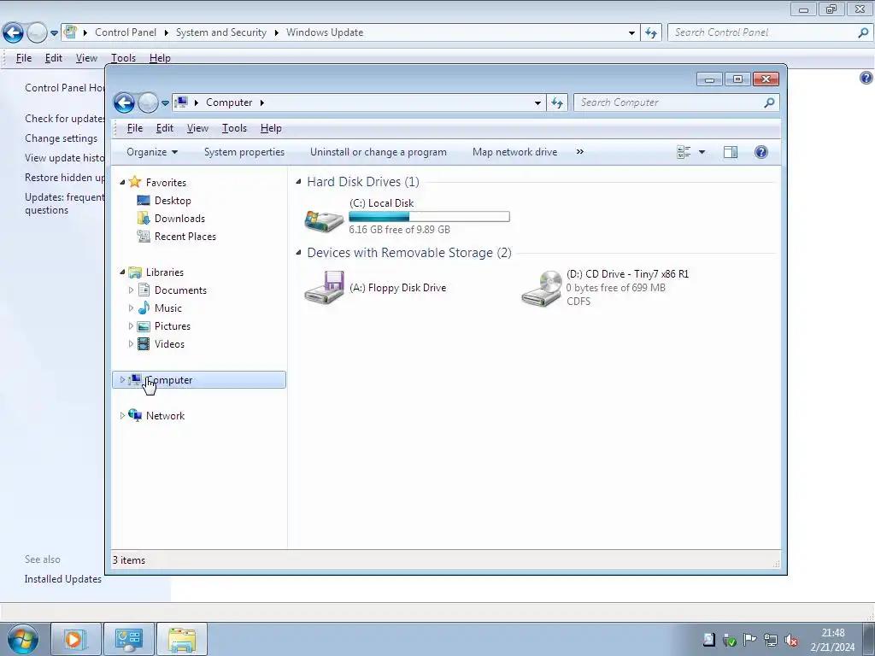Expand the Computer tree node

(x=122, y=380)
